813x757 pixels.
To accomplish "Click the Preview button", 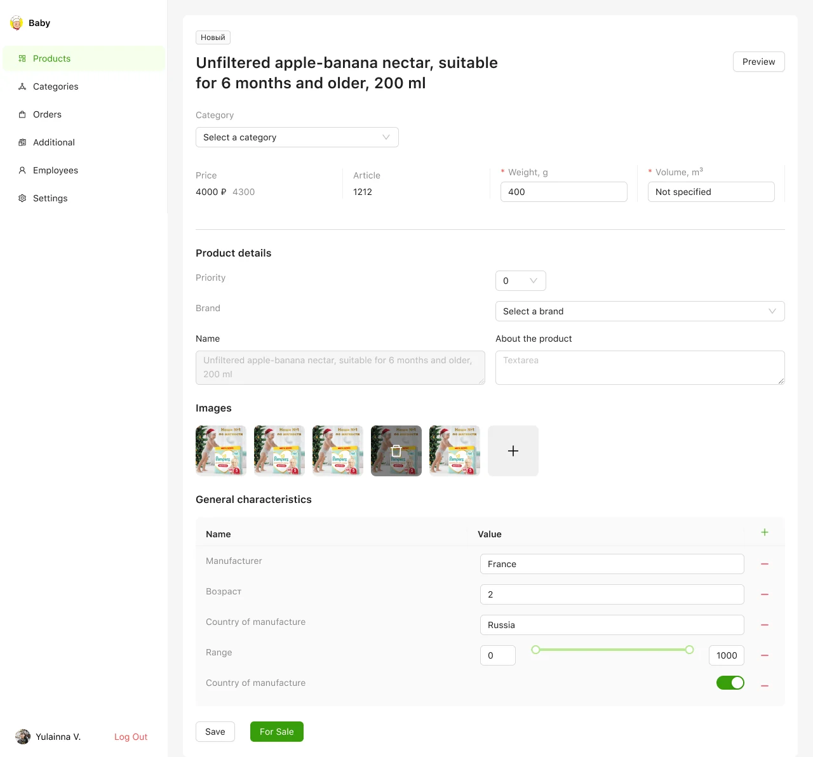I will [x=759, y=62].
